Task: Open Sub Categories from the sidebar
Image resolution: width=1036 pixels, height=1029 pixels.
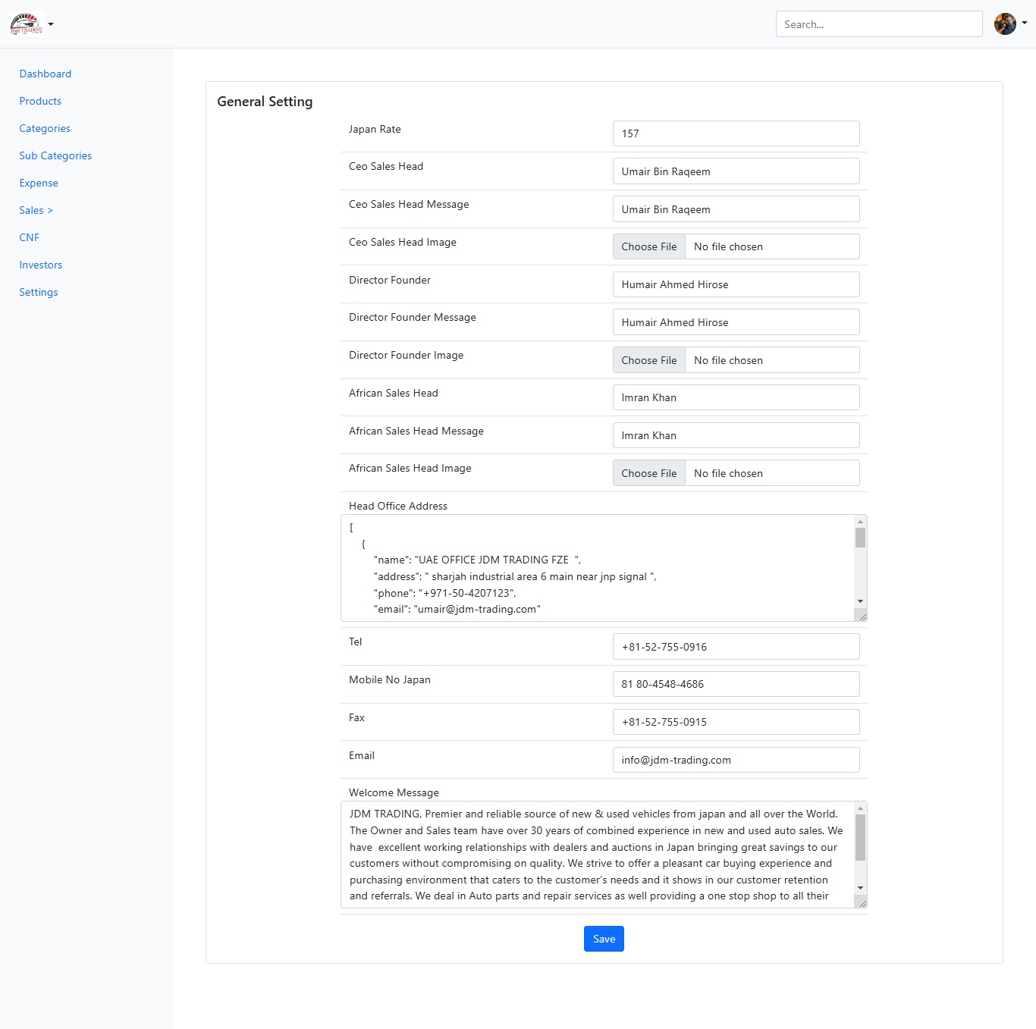Action: 55,155
